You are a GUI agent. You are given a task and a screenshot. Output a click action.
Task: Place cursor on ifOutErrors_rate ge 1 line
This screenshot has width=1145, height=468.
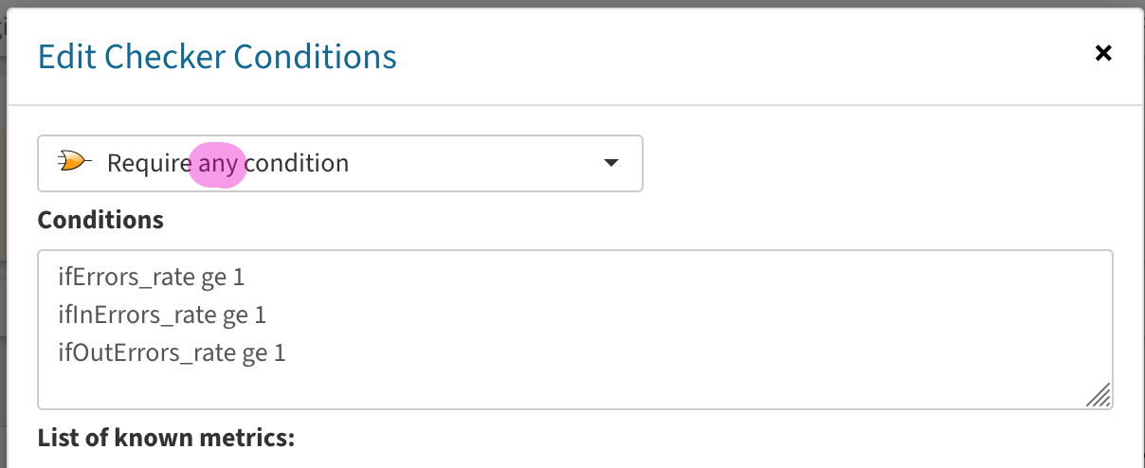[172, 353]
